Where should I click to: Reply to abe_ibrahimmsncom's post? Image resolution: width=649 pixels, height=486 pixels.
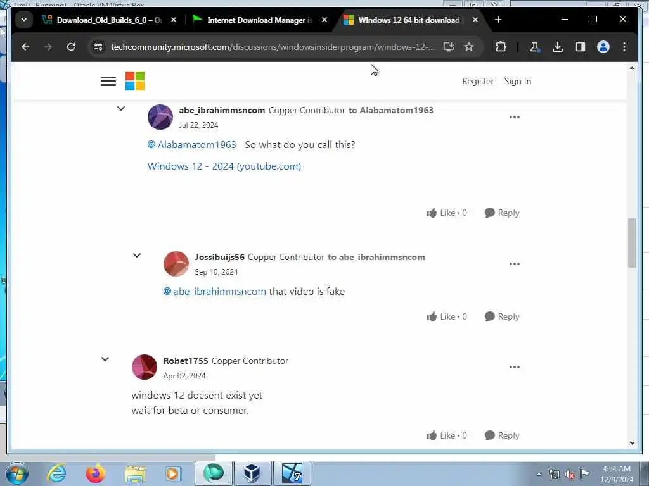[502, 213]
